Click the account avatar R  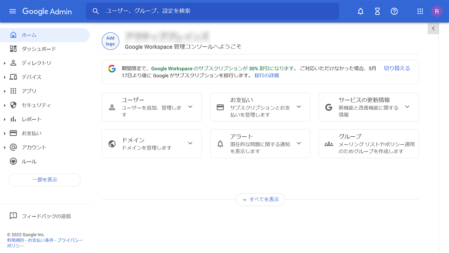click(437, 11)
